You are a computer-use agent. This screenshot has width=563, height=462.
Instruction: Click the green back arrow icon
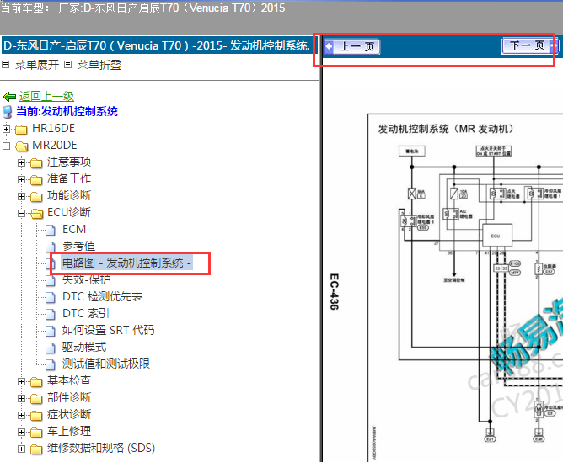[10, 97]
